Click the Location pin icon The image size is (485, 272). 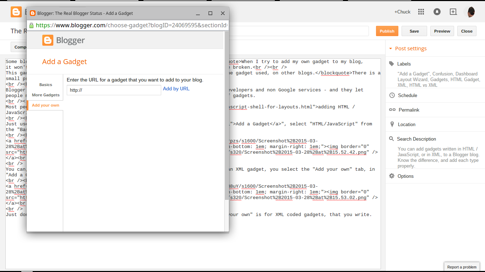coord(392,124)
